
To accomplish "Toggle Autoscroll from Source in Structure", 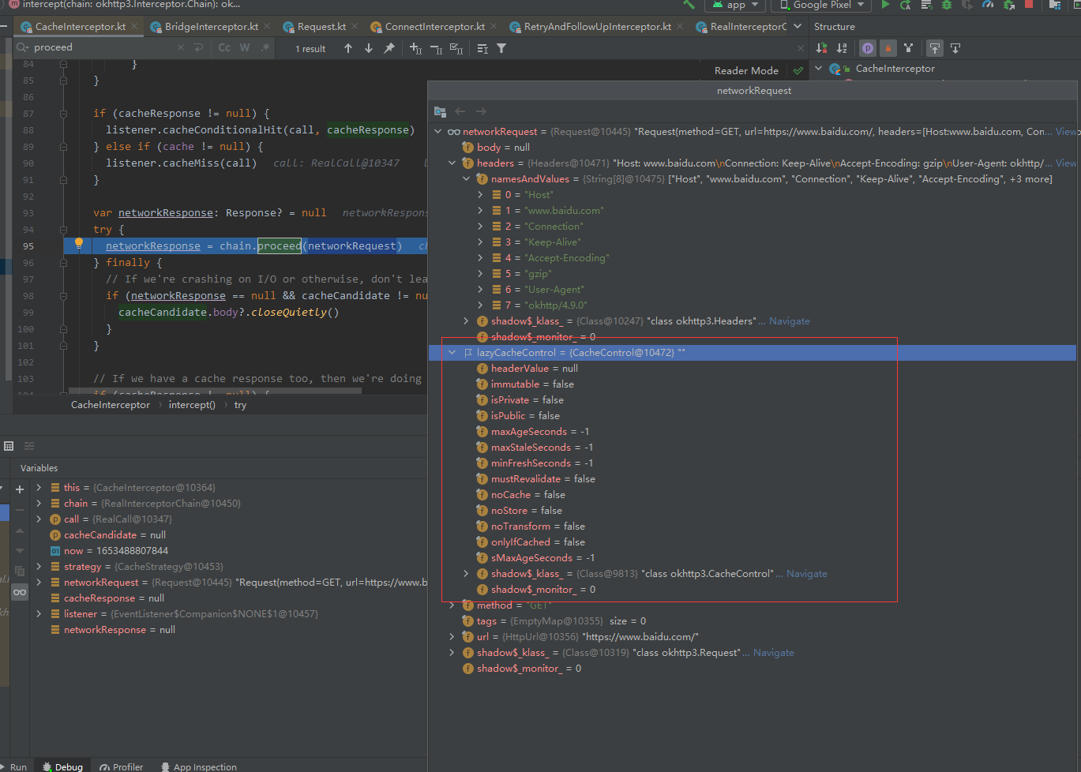I will [955, 48].
